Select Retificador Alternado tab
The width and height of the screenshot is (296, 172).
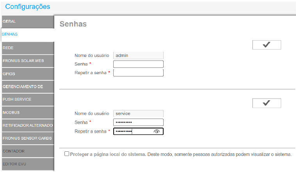tap(27, 125)
